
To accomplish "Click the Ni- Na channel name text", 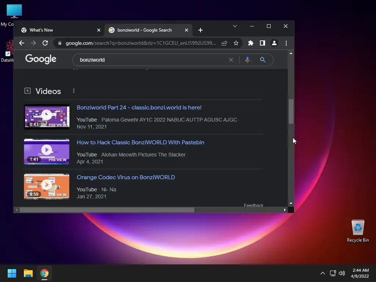I will [x=109, y=189].
